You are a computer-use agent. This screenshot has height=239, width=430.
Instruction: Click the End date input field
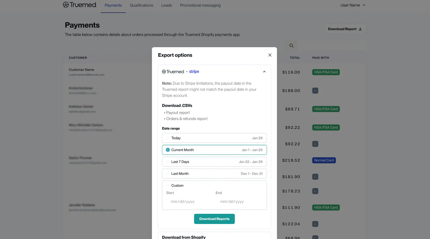[238, 201]
